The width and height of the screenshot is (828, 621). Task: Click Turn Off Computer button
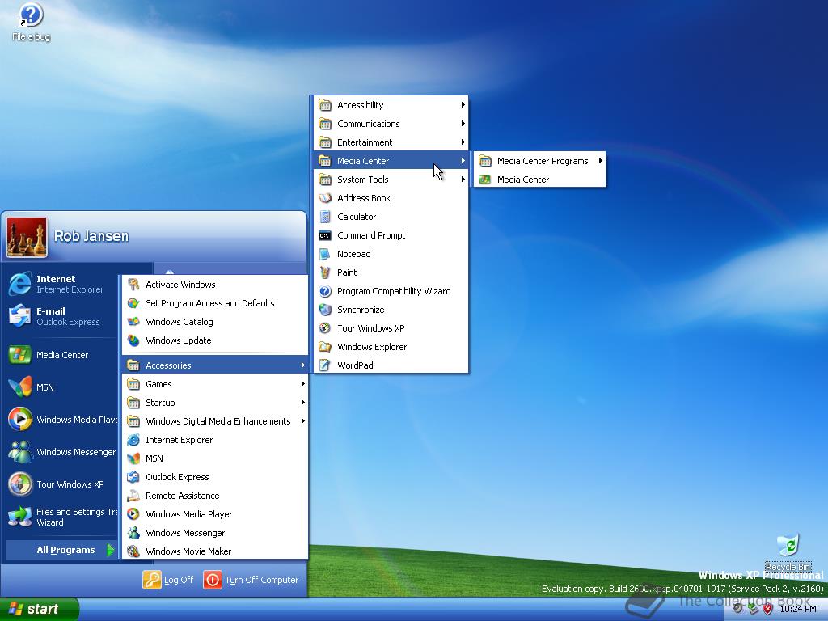coord(251,580)
